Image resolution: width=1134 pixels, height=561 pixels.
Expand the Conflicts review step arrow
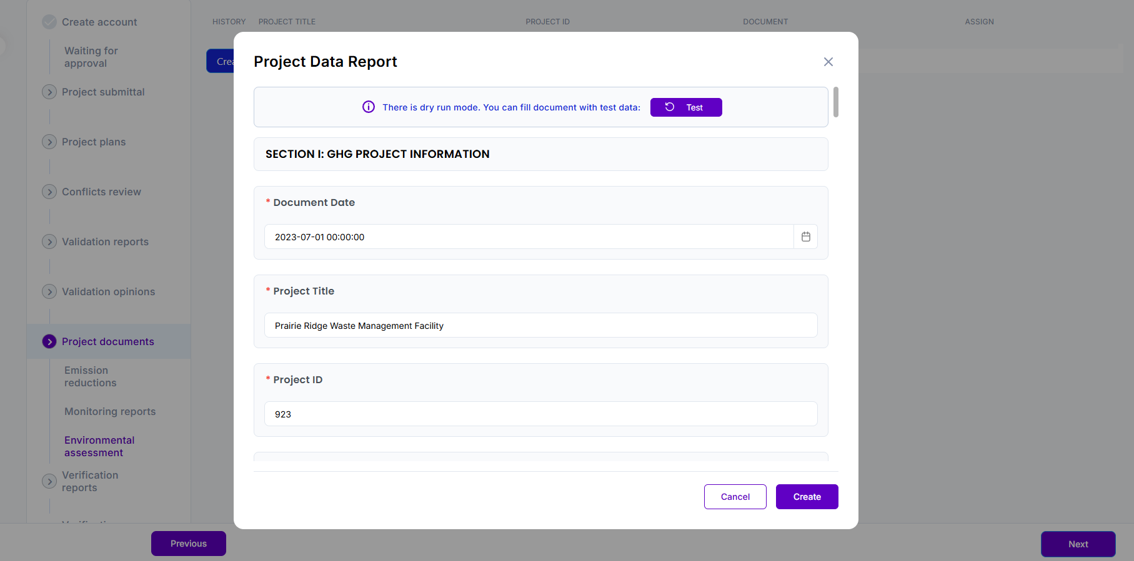[x=49, y=192]
